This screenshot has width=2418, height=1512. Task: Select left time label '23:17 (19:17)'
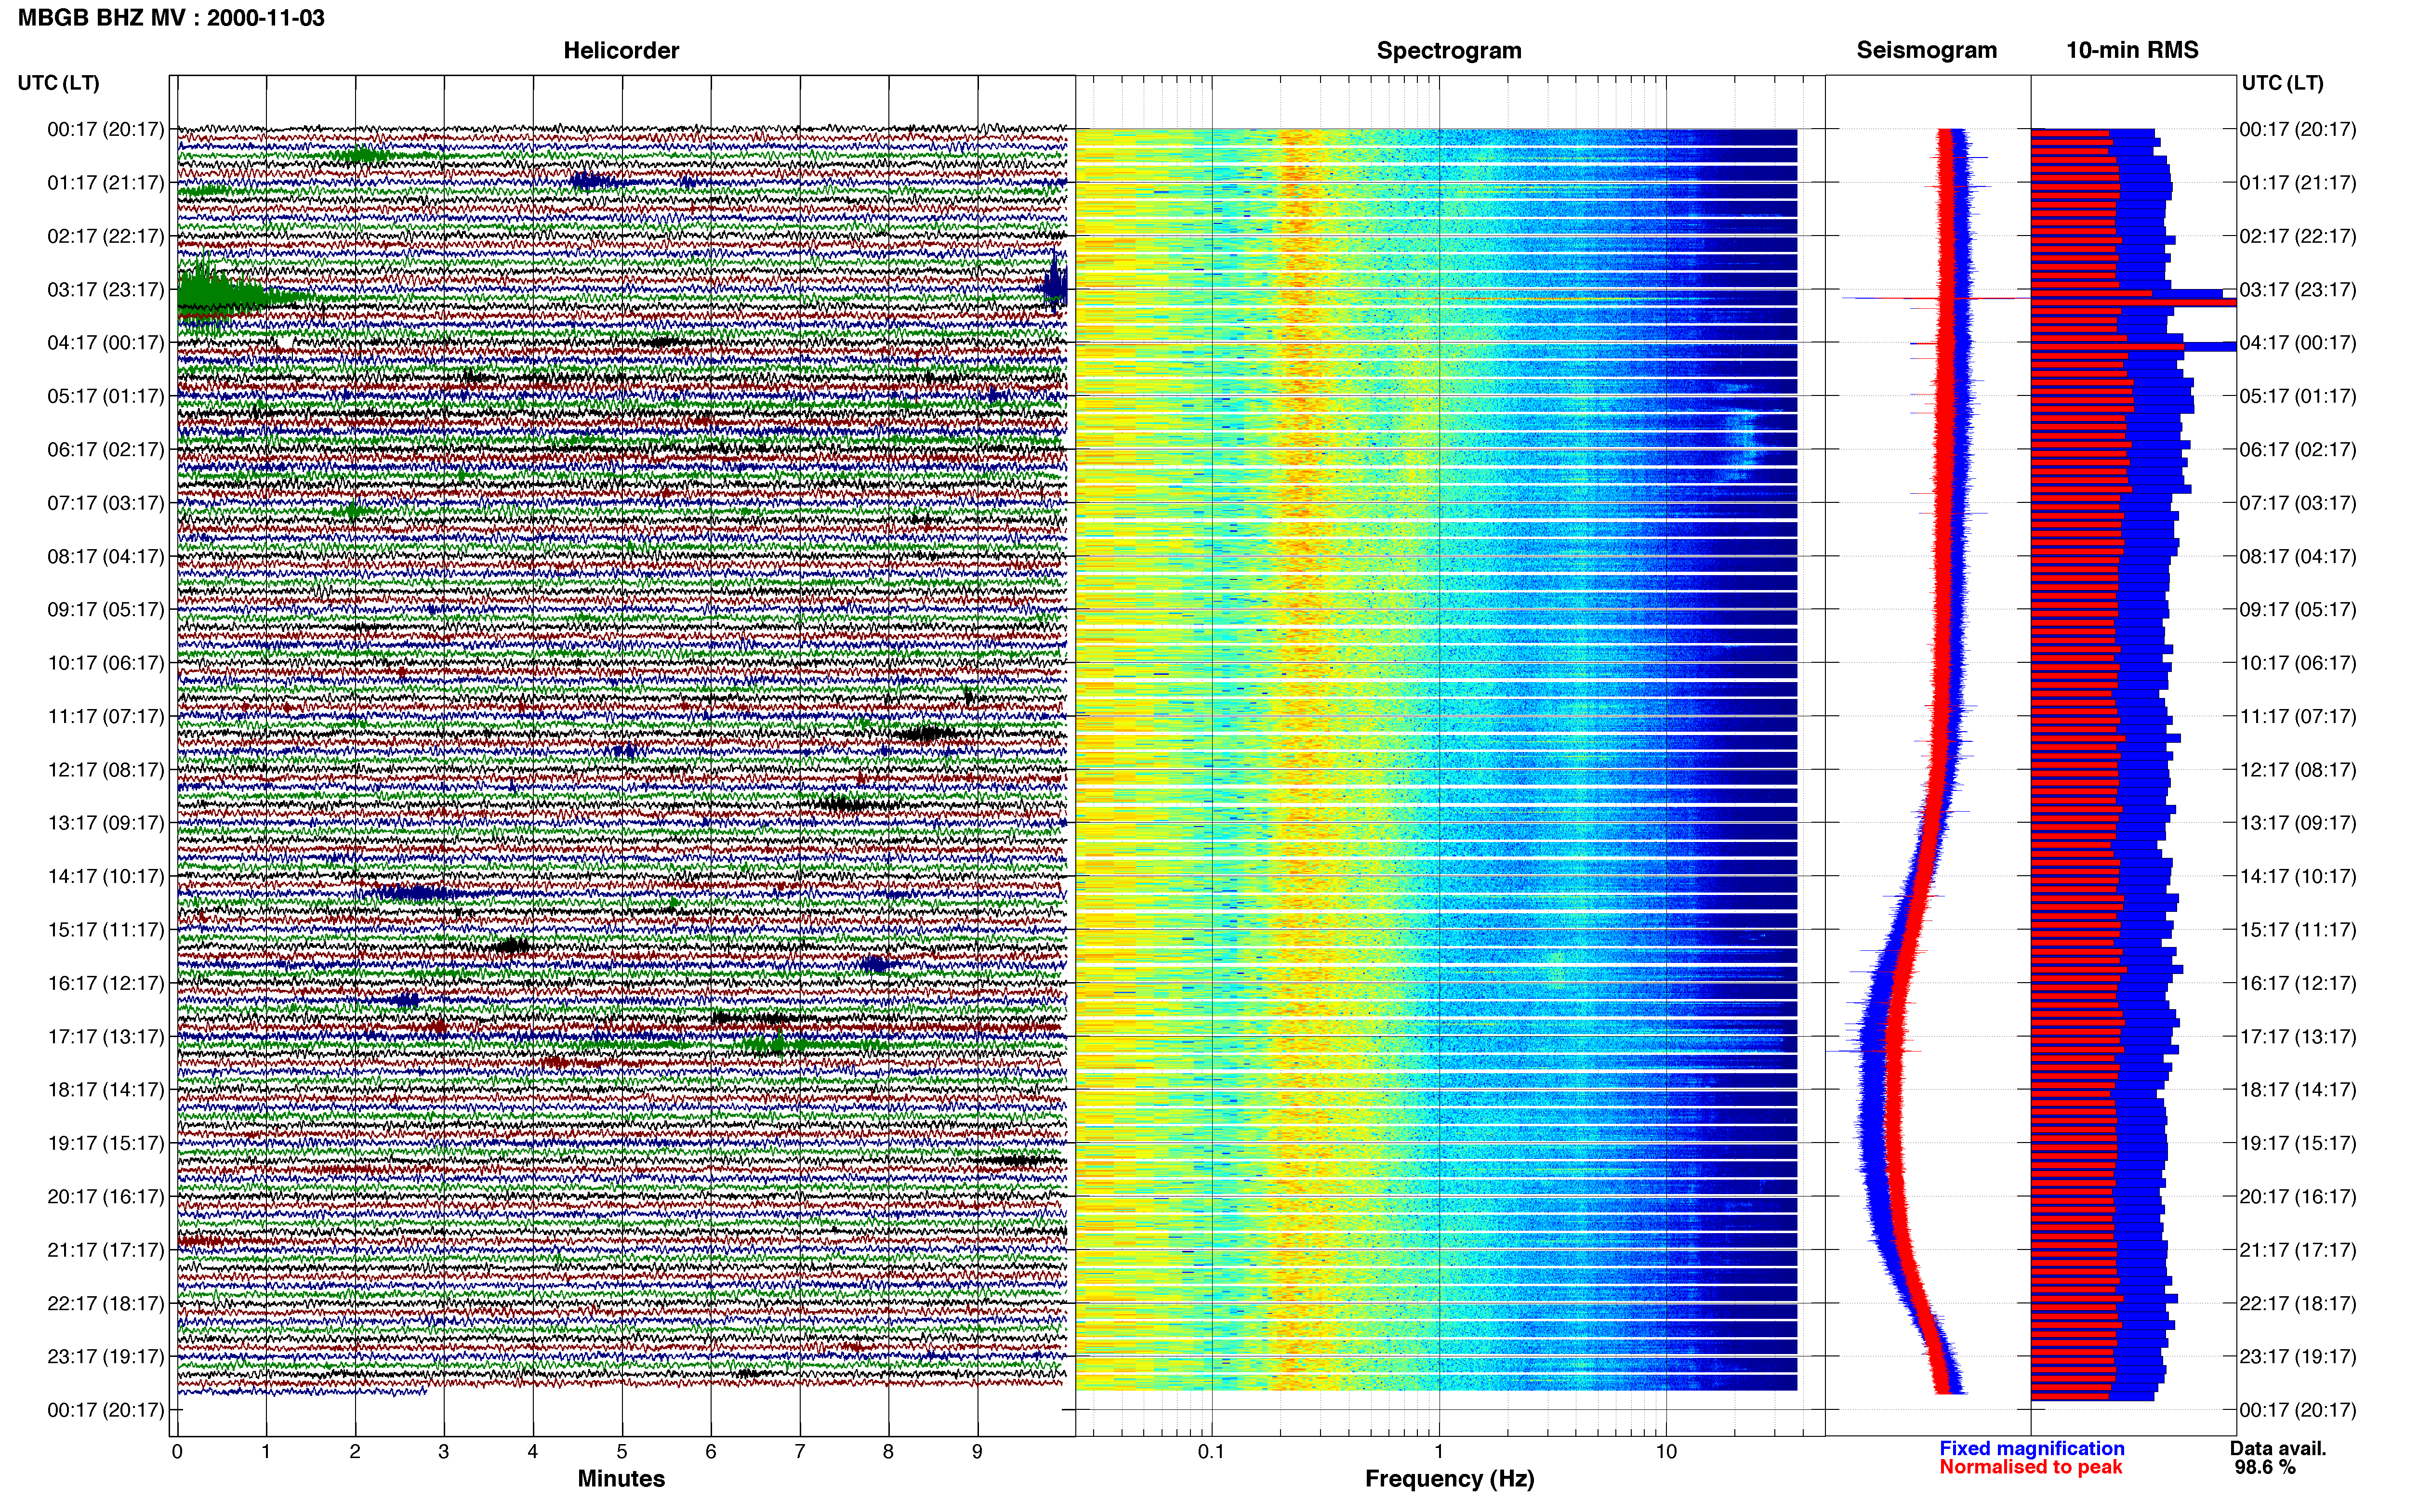[106, 1357]
